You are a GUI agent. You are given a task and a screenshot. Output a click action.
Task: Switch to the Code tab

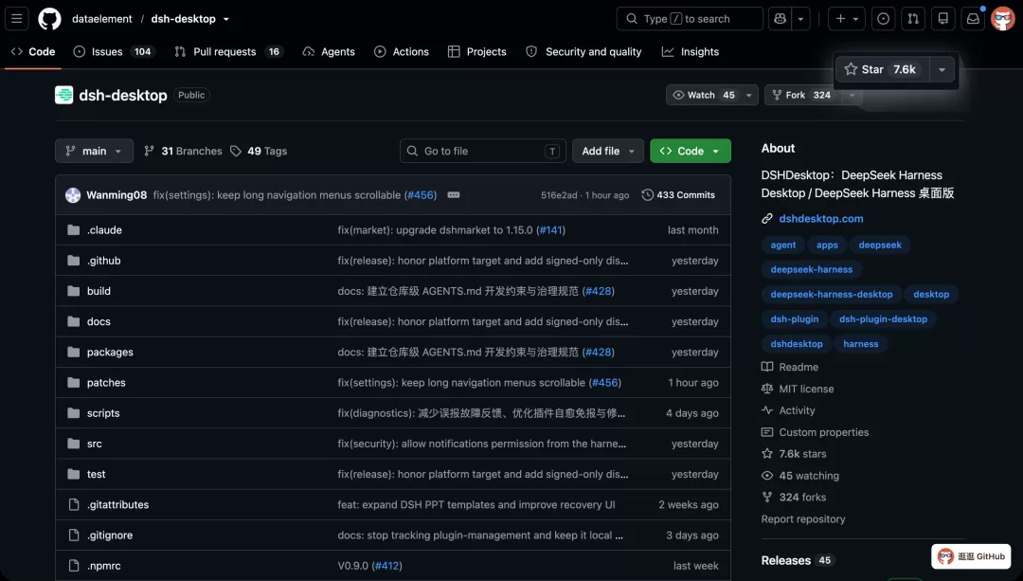(x=33, y=51)
